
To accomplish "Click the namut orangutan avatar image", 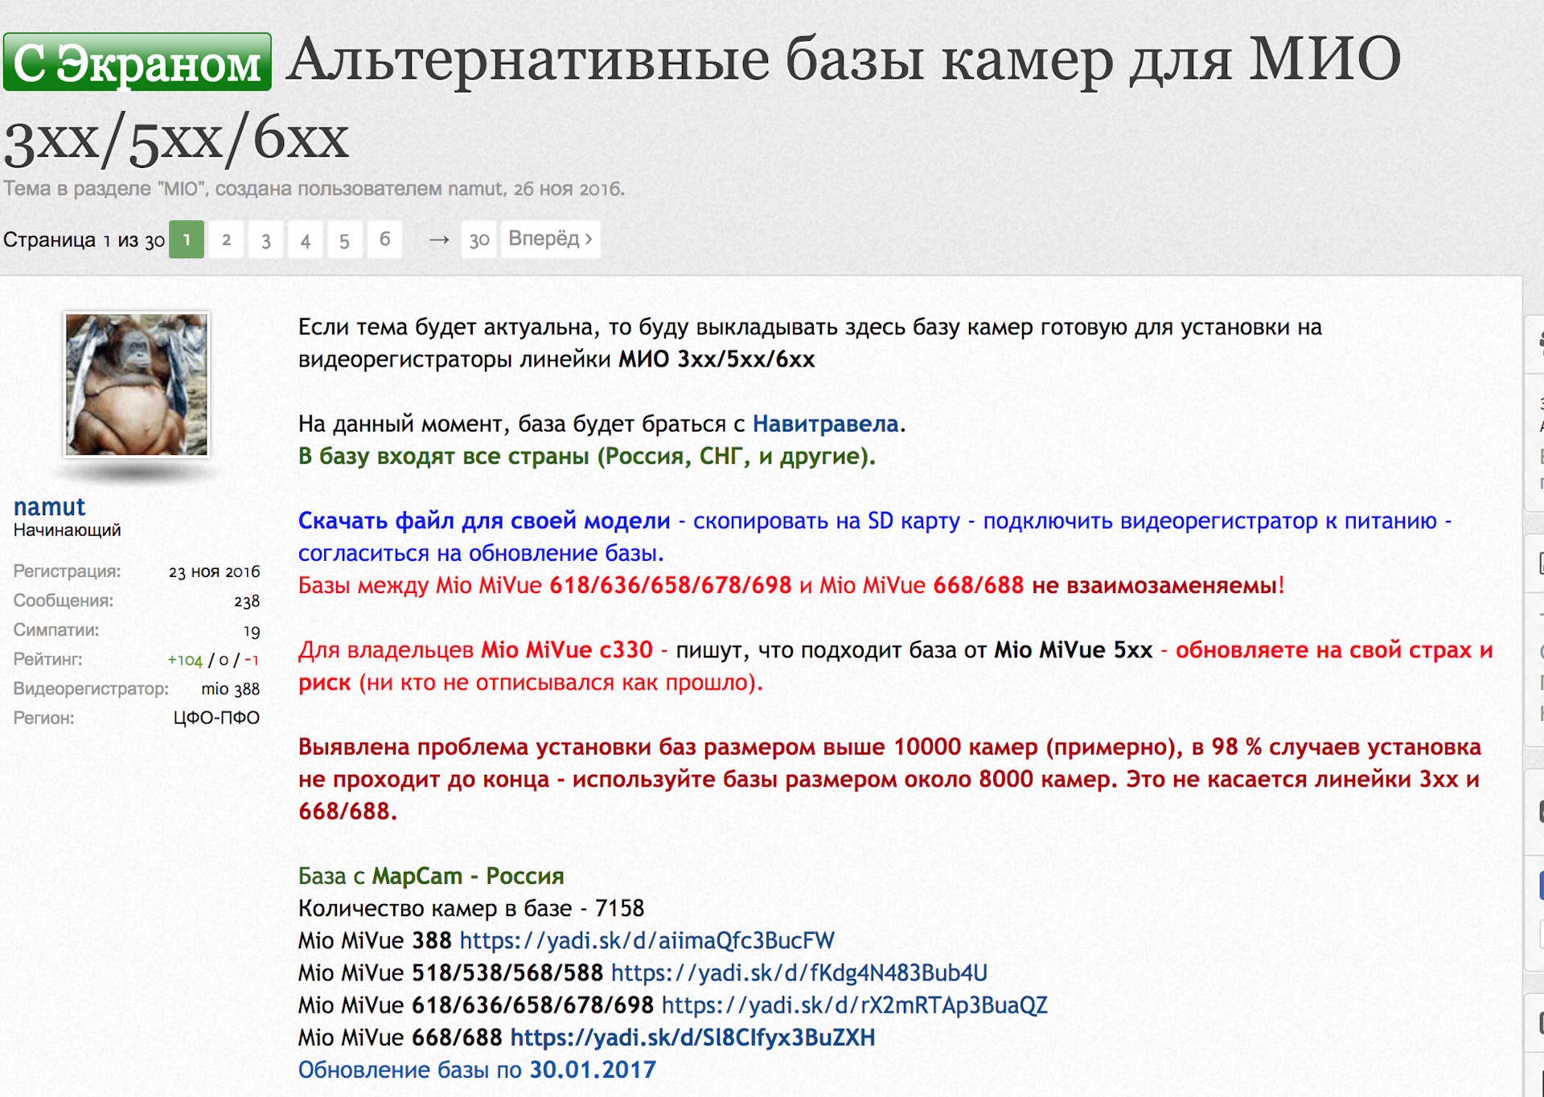I will click(x=137, y=385).
